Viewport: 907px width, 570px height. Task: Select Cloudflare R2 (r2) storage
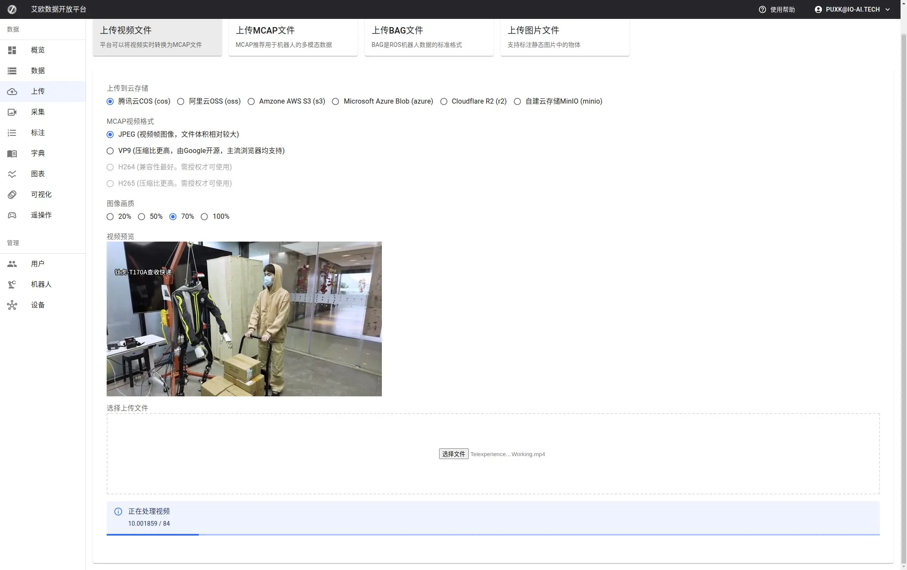pos(443,101)
